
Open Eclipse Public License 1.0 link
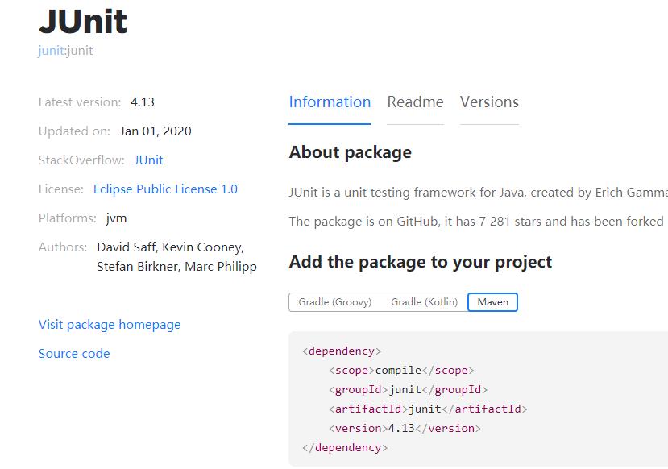point(165,189)
